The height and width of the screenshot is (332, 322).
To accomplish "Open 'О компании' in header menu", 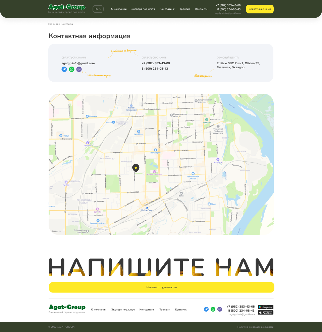I will tap(119, 9).
